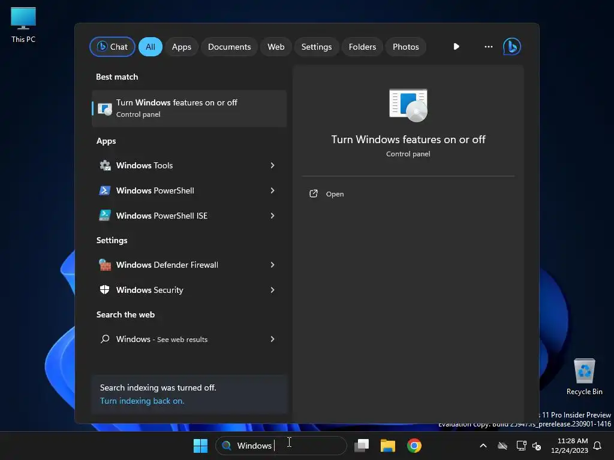Switch to the Apps filter tab

click(x=181, y=47)
